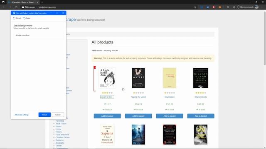
Task: Open Tipping the Velvet cover image
Action: (x=138, y=78)
